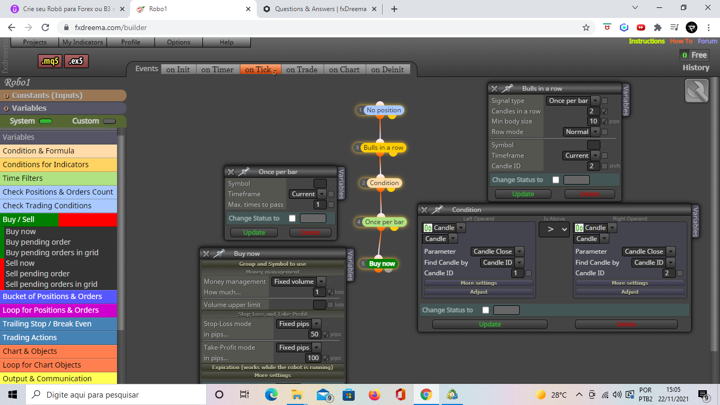Switch to the on Init events tab
Image resolution: width=720 pixels, height=405 pixels.
tap(178, 69)
